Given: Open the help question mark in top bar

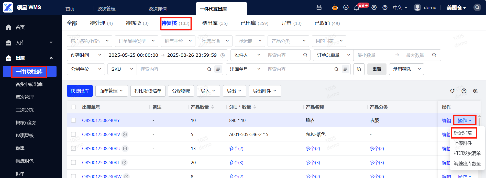Looking at the screenshot, I should tap(385, 8).
